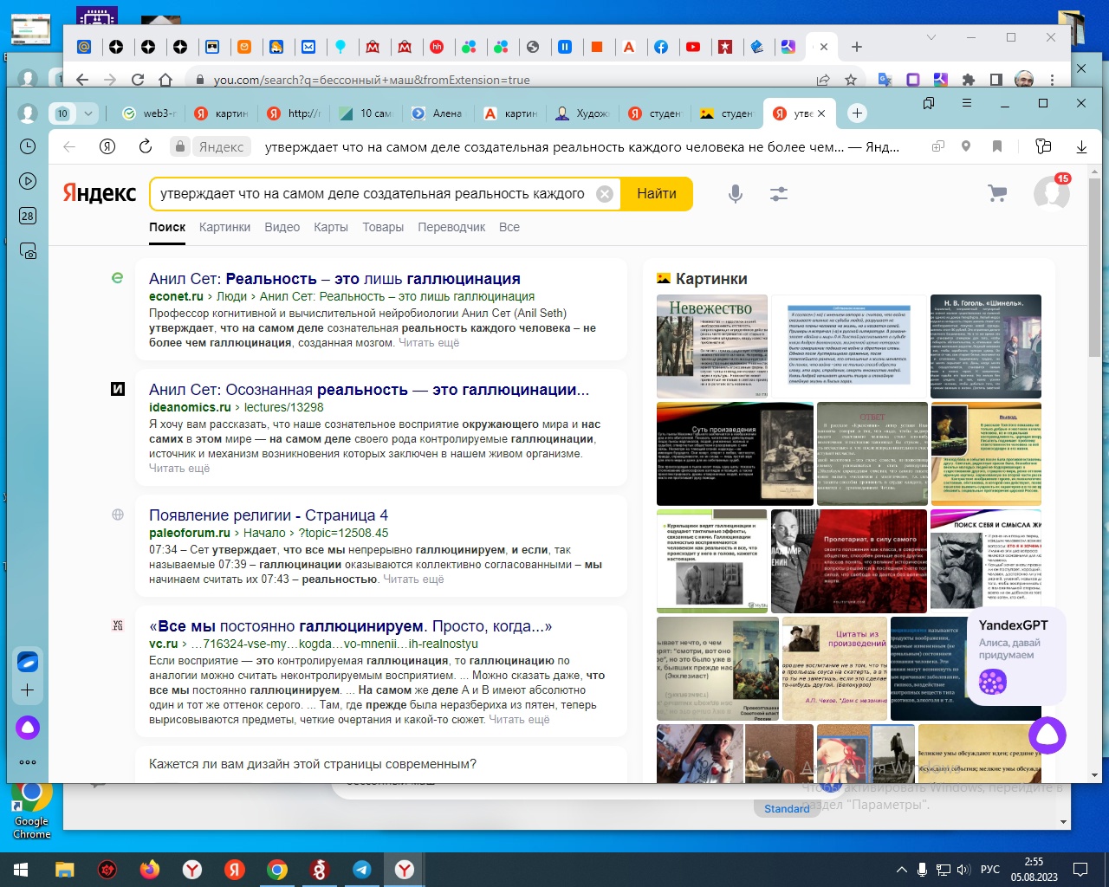Open result Появление религии - Страница 4

click(x=269, y=515)
